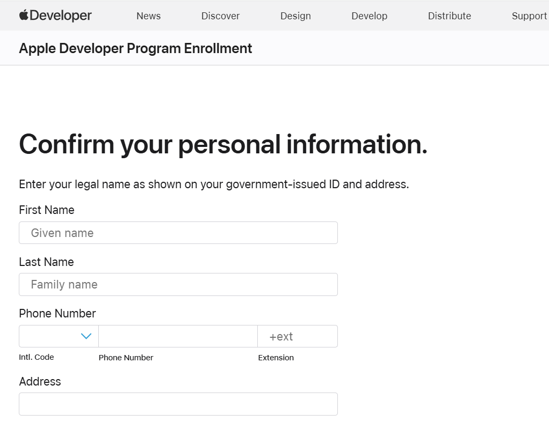549x422 pixels.
Task: Open the Intl. Code dropdown
Action: pos(58,336)
